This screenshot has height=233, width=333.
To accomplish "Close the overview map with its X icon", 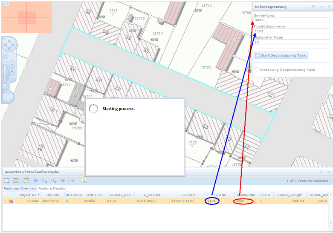I will (3, 3).
